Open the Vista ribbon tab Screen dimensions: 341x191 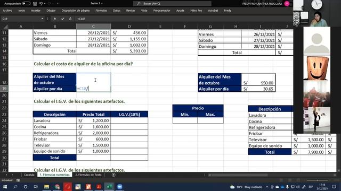coord(144,11)
